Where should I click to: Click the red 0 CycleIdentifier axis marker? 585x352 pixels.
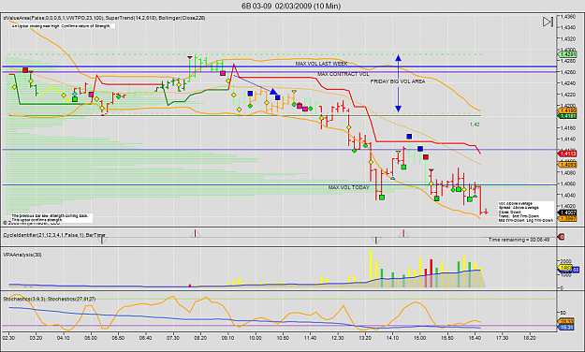(561, 237)
